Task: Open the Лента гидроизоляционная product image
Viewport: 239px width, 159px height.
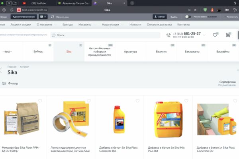Action: click(71, 119)
